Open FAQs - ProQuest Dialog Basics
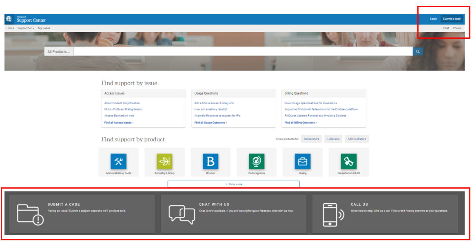This screenshot has width=472, height=244. [123, 110]
